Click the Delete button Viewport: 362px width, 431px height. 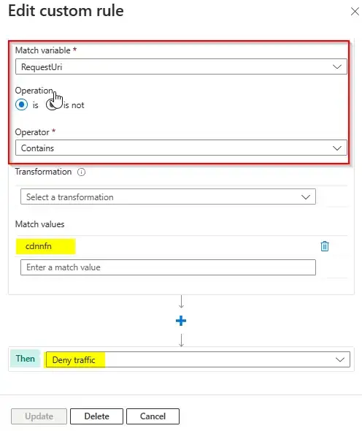pos(96,416)
